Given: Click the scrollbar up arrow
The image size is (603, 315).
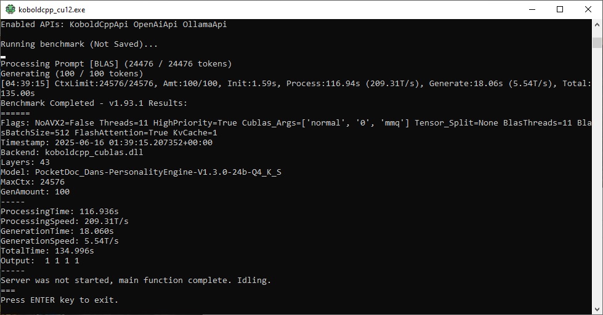Looking at the screenshot, I should click(x=597, y=24).
